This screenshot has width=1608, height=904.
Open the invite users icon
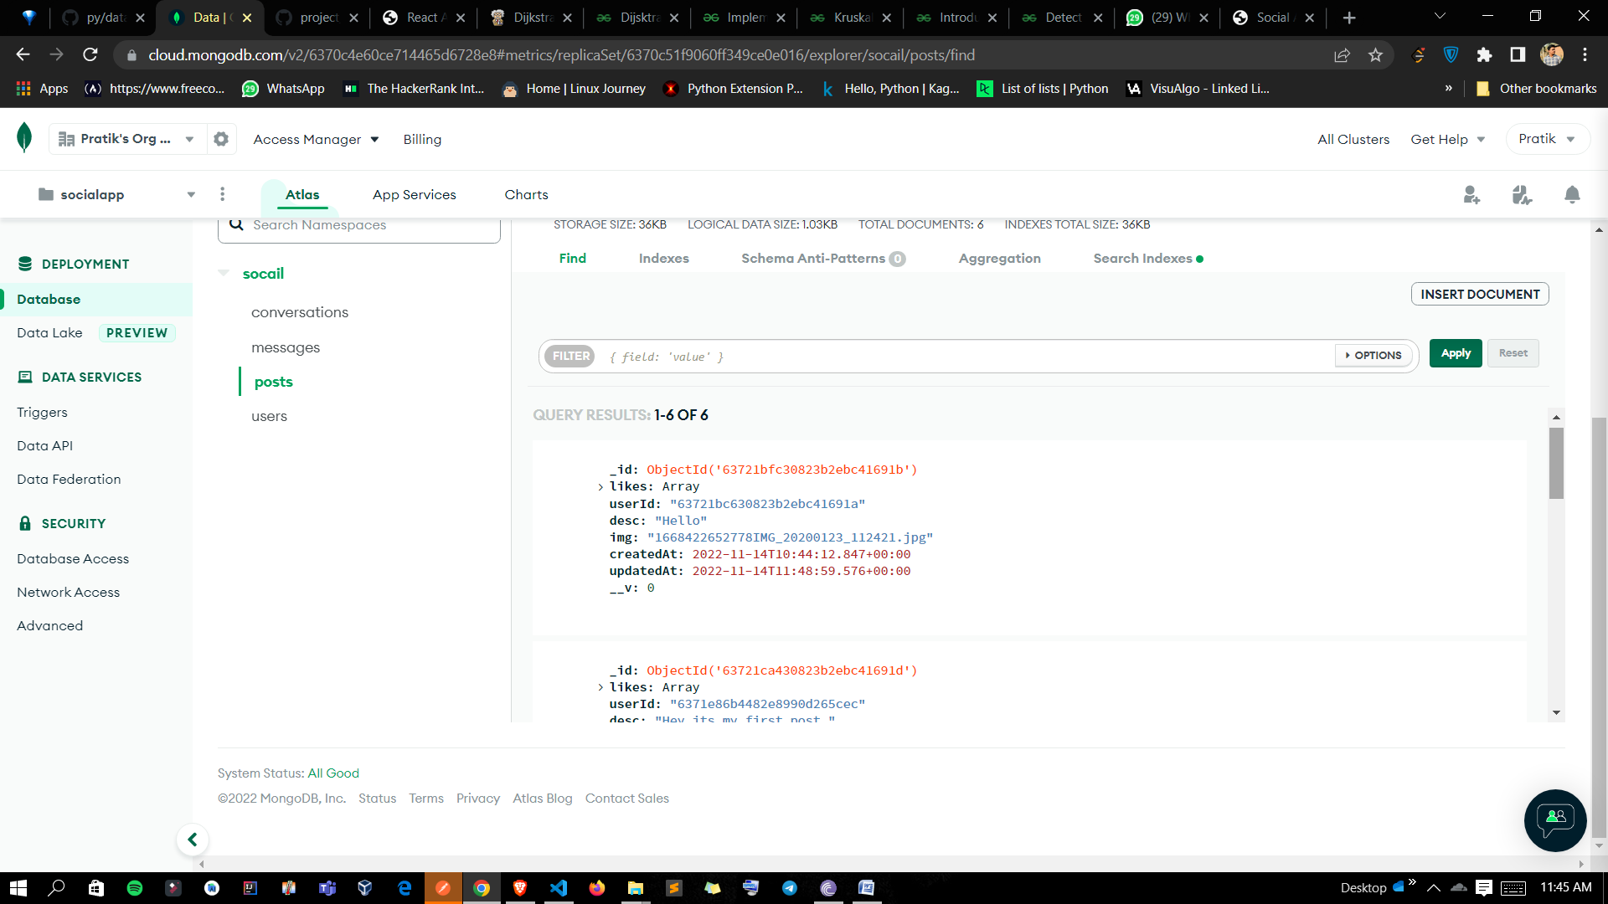(1472, 194)
